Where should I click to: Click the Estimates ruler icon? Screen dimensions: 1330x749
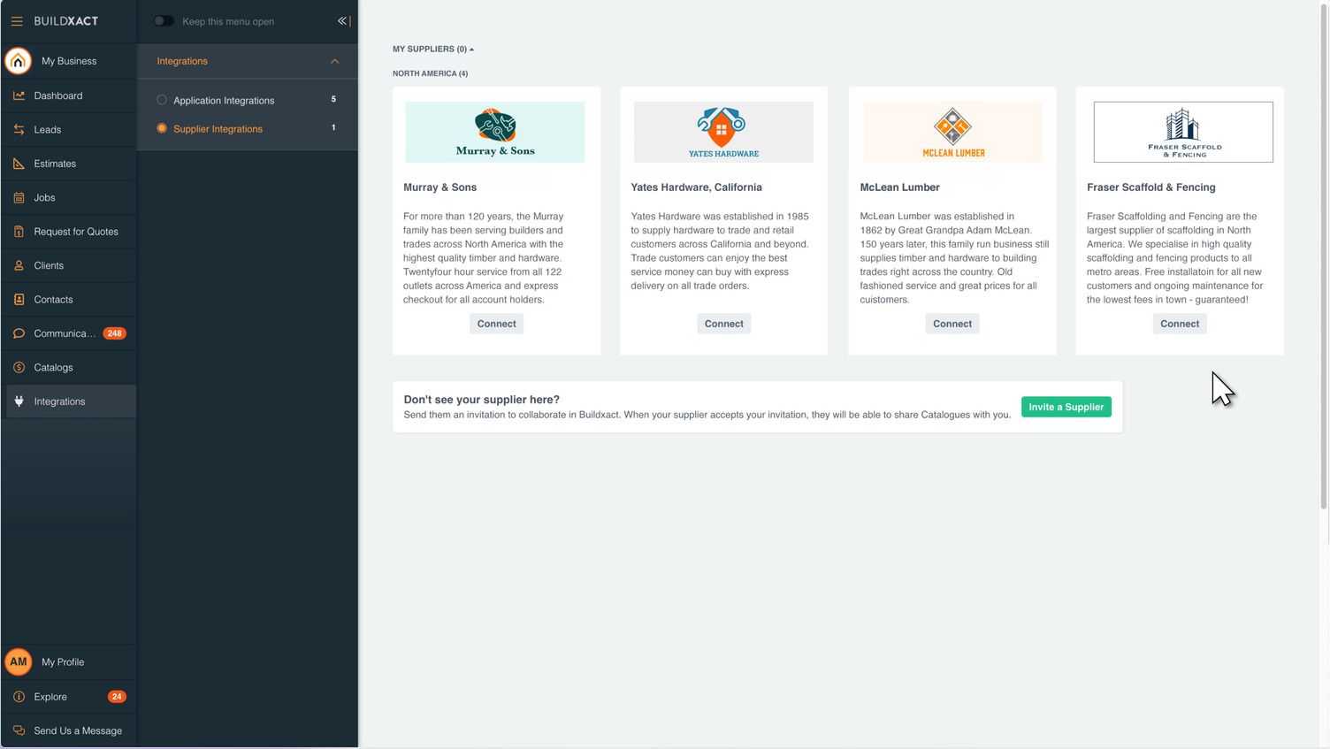coord(19,164)
